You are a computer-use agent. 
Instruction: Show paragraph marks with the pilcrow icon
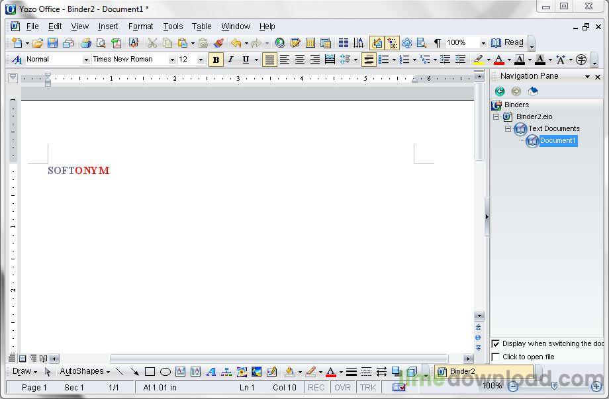(438, 43)
